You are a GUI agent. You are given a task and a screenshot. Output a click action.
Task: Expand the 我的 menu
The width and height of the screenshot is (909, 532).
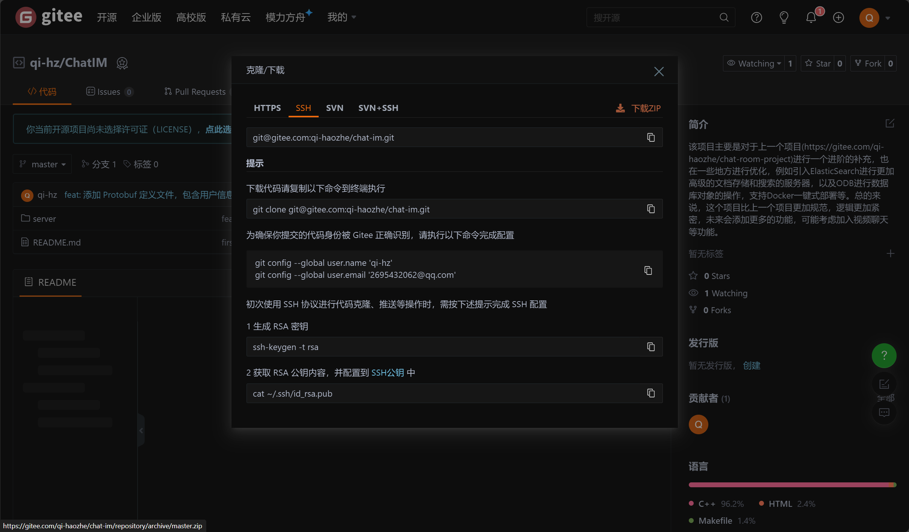[342, 17]
